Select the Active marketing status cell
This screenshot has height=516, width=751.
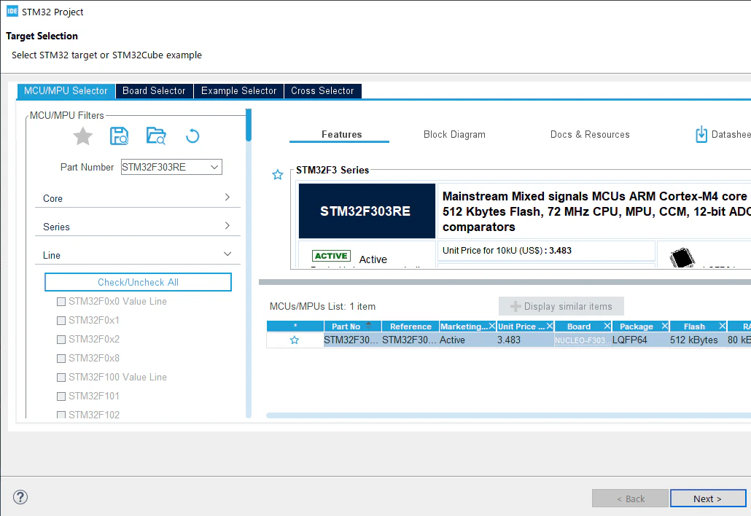tap(468, 340)
